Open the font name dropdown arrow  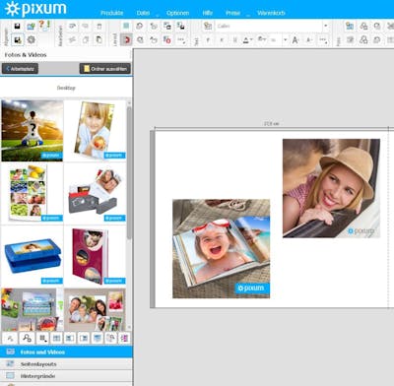325,26
